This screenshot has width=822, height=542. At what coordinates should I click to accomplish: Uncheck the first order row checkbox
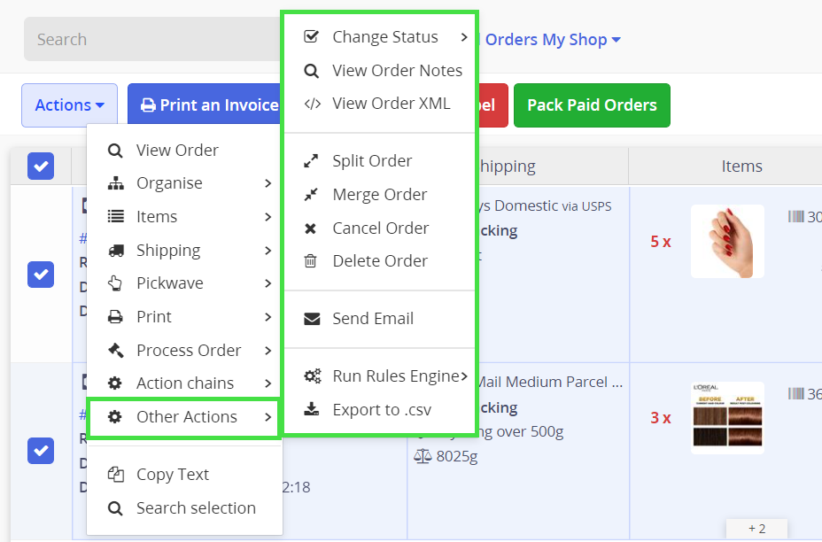pyautogui.click(x=41, y=274)
